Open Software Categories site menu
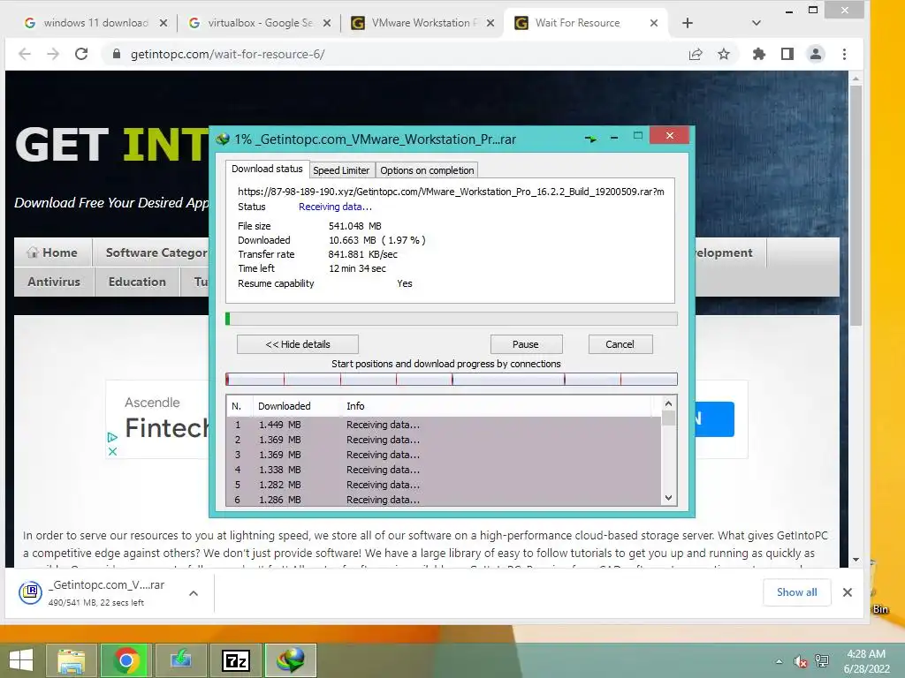This screenshot has width=905, height=678. [151, 252]
